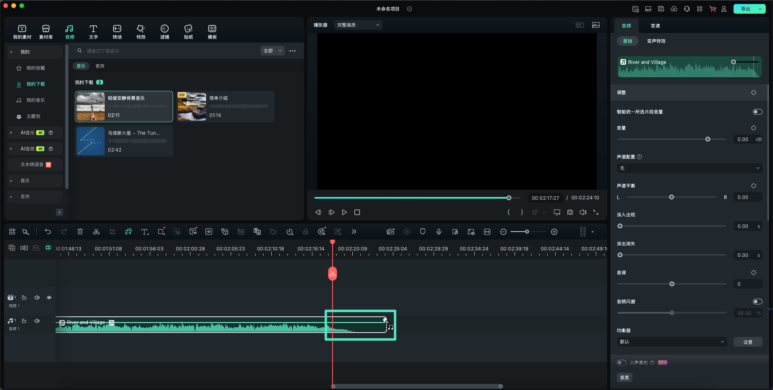This screenshot has width=773, height=390.
Task: Open the 贴纸 (Stickers) panel
Action: [x=188, y=31]
